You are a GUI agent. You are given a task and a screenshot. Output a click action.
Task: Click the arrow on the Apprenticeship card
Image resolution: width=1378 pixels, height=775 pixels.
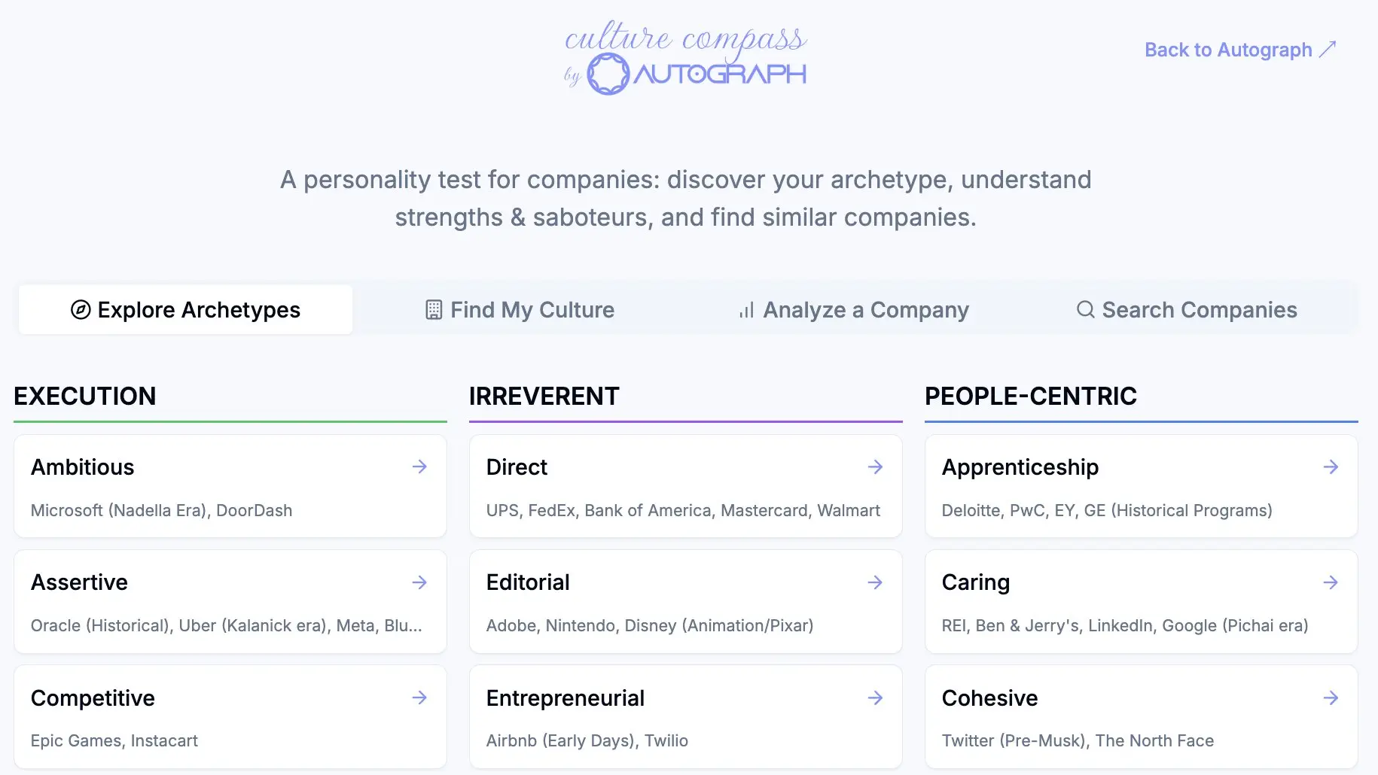[1331, 467]
